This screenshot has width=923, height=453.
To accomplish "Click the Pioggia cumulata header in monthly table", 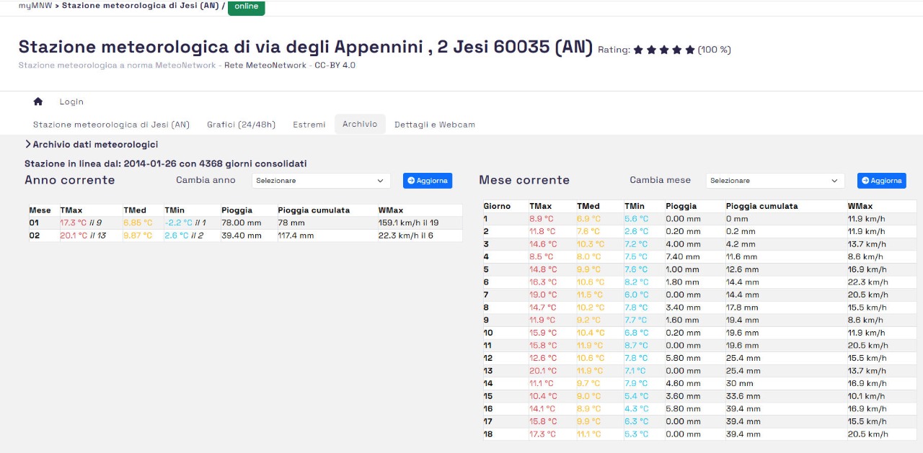I will 761,206.
